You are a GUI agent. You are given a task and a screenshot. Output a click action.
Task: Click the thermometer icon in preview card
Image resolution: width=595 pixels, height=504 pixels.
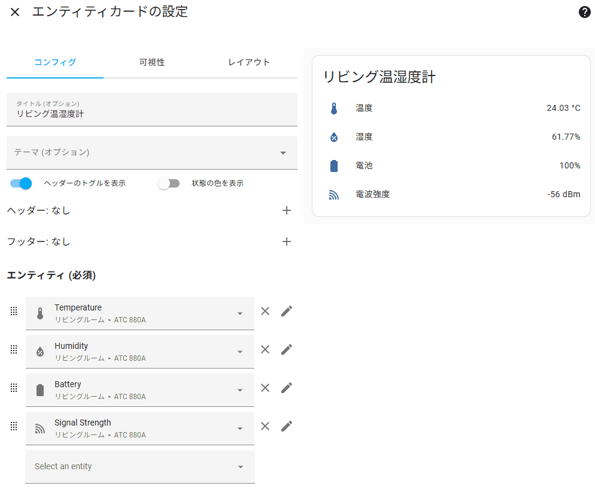334,108
